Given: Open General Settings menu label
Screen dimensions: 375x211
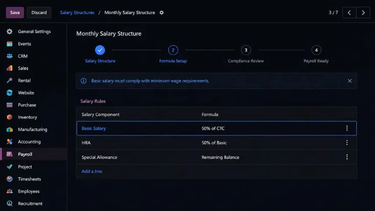Looking at the screenshot, I should (35, 32).
